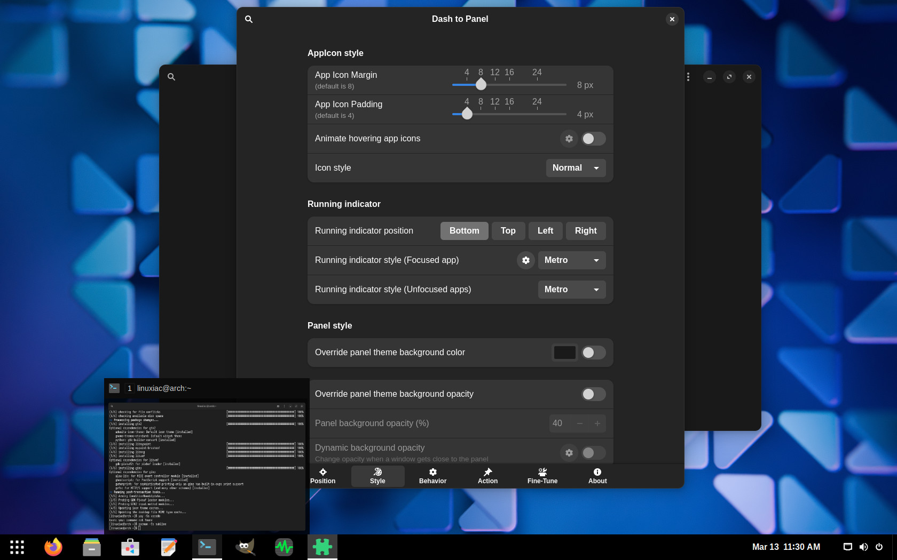
Task: Set running indicator position to Top
Action: tap(508, 231)
